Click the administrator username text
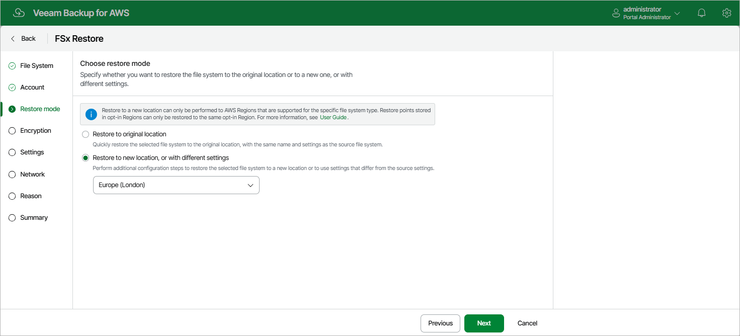Viewport: 740px width, 336px height. click(x=642, y=10)
